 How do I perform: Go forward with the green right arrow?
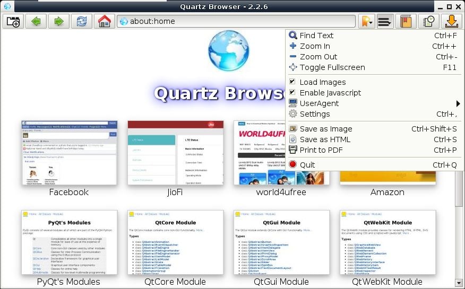(x=59, y=21)
